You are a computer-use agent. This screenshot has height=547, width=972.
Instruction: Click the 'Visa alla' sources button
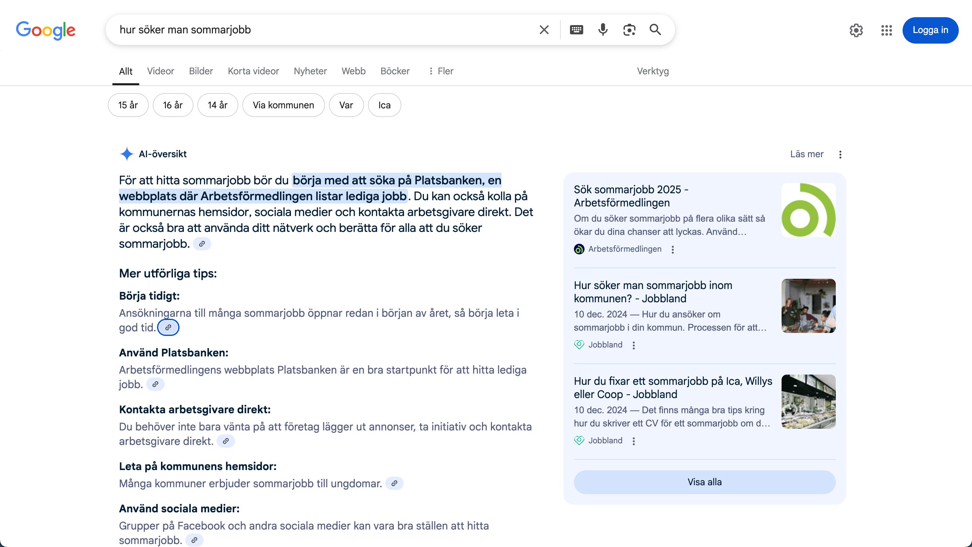coord(705,482)
